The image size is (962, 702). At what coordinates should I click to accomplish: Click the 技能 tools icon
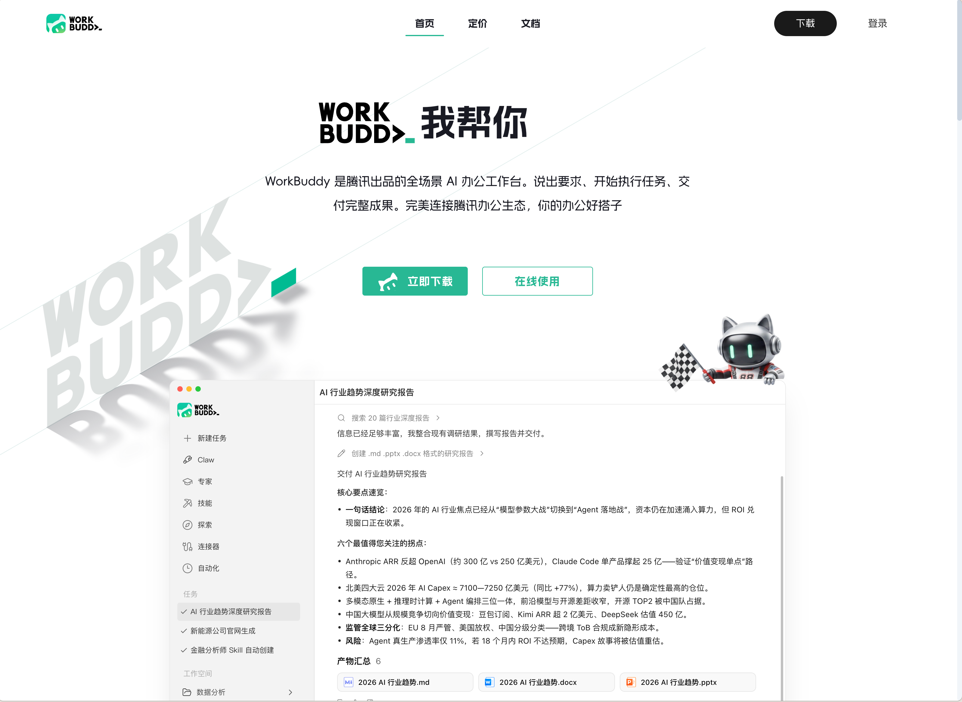click(188, 503)
